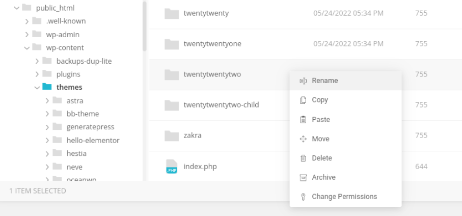Click the twentytwentyone folder icon in list
Viewport: 462px width, 216px height.
[x=172, y=44]
